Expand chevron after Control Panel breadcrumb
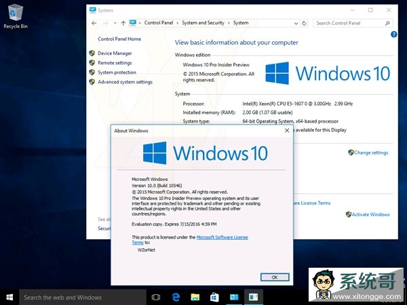407x305 pixels. pos(178,23)
